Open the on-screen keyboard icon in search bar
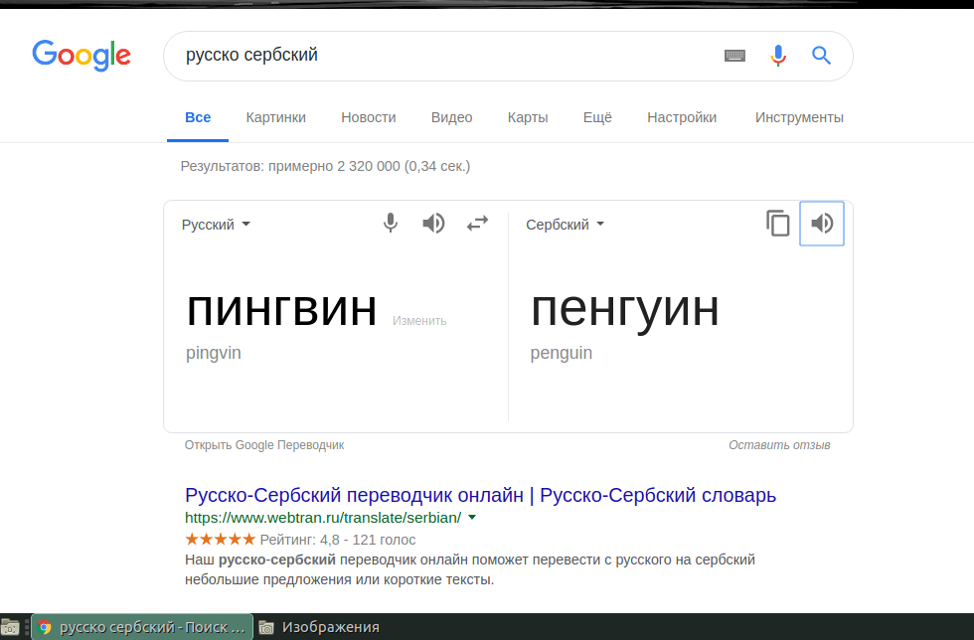 coord(734,56)
